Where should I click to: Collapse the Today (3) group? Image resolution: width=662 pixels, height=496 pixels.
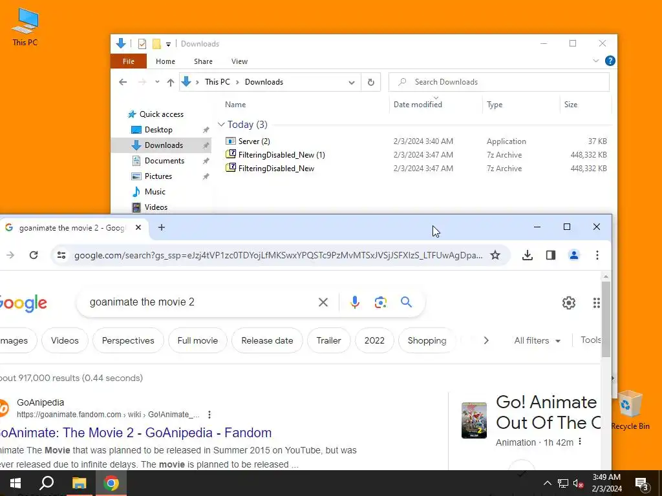tap(221, 125)
